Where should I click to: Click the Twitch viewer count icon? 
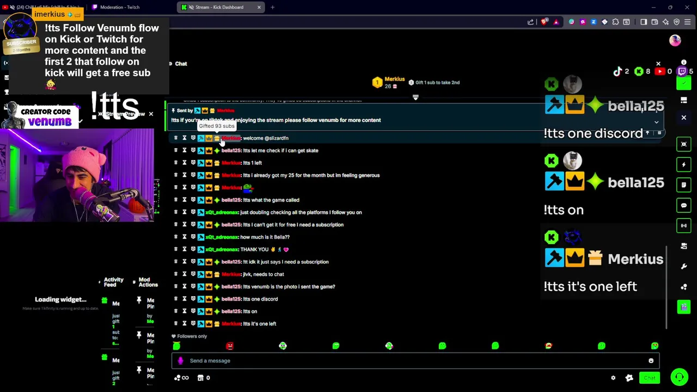(682, 71)
